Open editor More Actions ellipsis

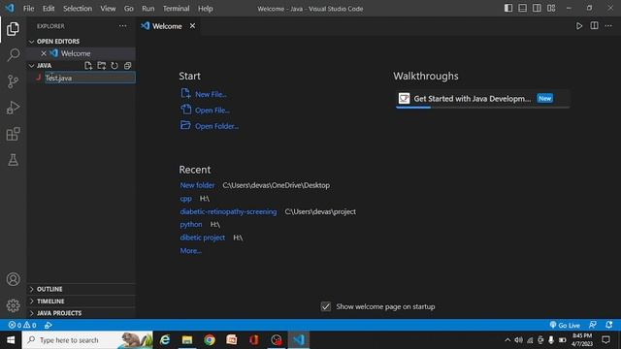coord(608,26)
